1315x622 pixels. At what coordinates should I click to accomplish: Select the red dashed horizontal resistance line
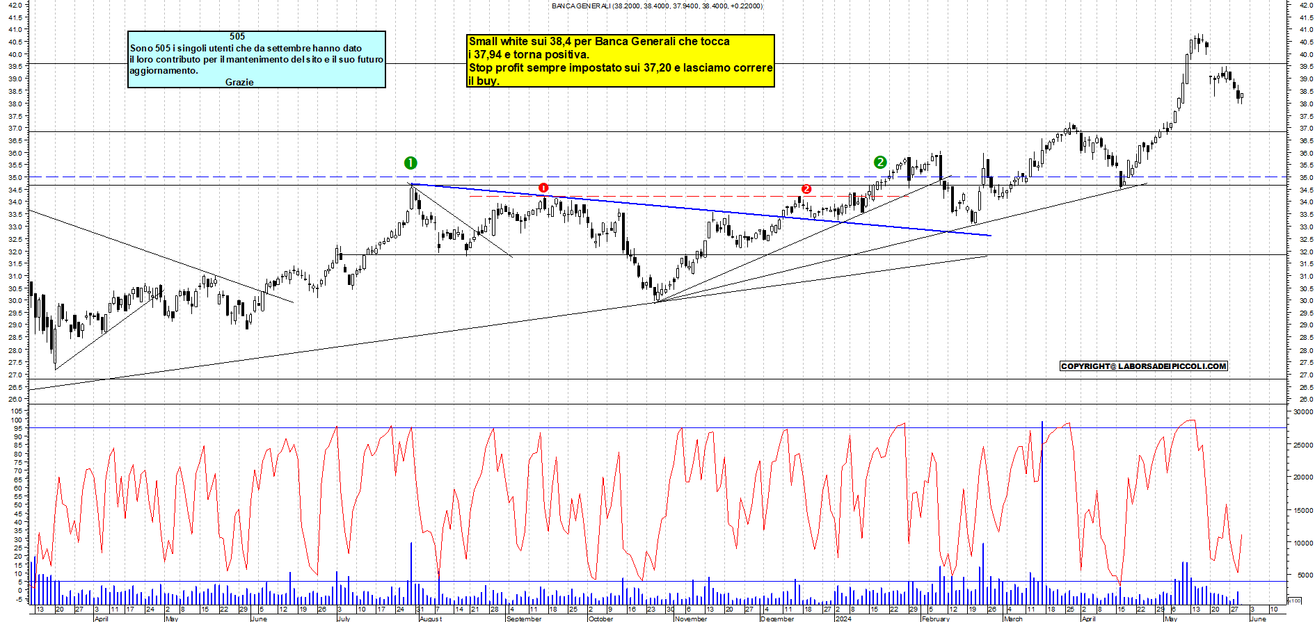689,196
